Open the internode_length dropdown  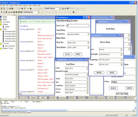coord(87,74)
